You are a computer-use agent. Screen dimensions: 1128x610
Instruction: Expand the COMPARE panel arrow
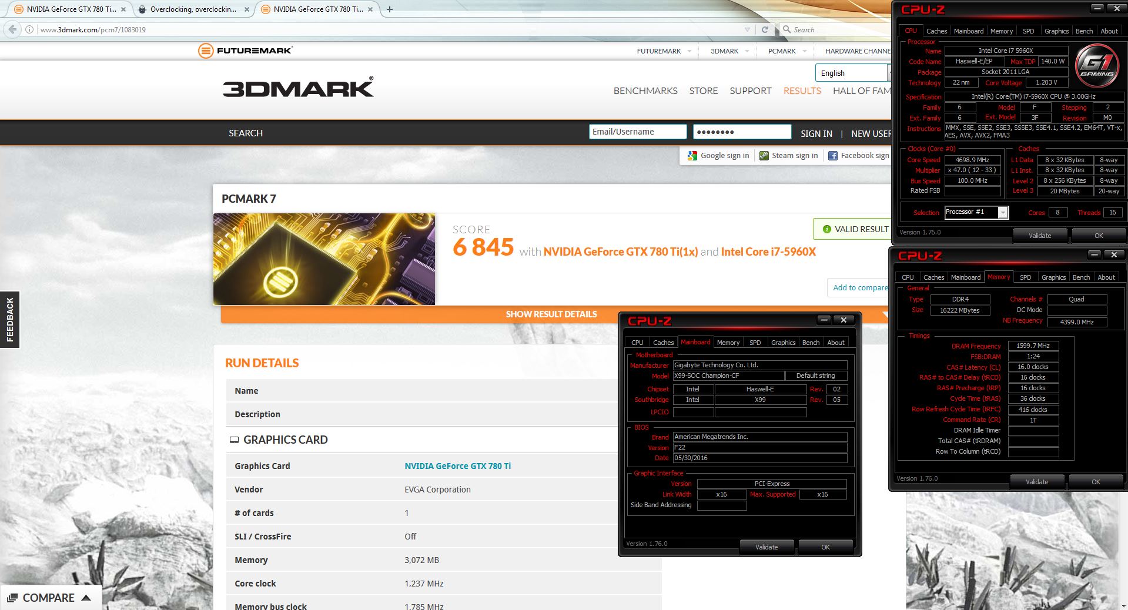(86, 598)
